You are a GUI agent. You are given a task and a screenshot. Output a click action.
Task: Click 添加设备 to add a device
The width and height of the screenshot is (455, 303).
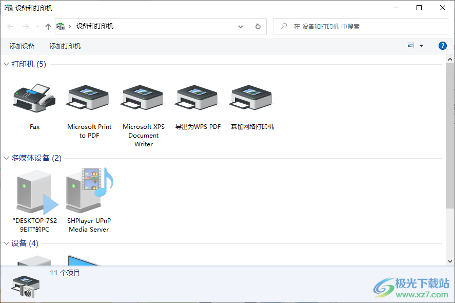(22, 46)
